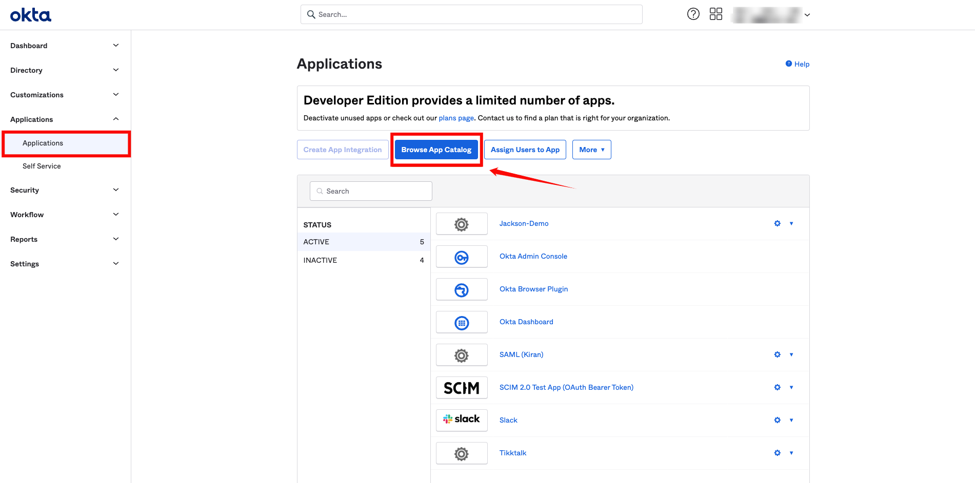The image size is (975, 483).
Task: Open settings gear for SCIM 2.0 Test App
Action: (x=777, y=387)
